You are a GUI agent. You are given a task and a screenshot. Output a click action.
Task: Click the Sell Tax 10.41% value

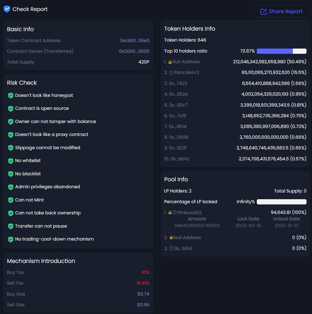click(143, 283)
